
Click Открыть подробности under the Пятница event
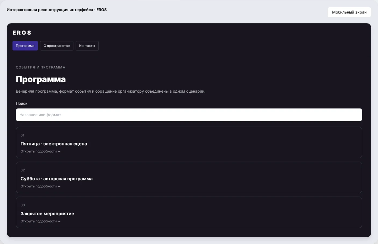pos(40,151)
